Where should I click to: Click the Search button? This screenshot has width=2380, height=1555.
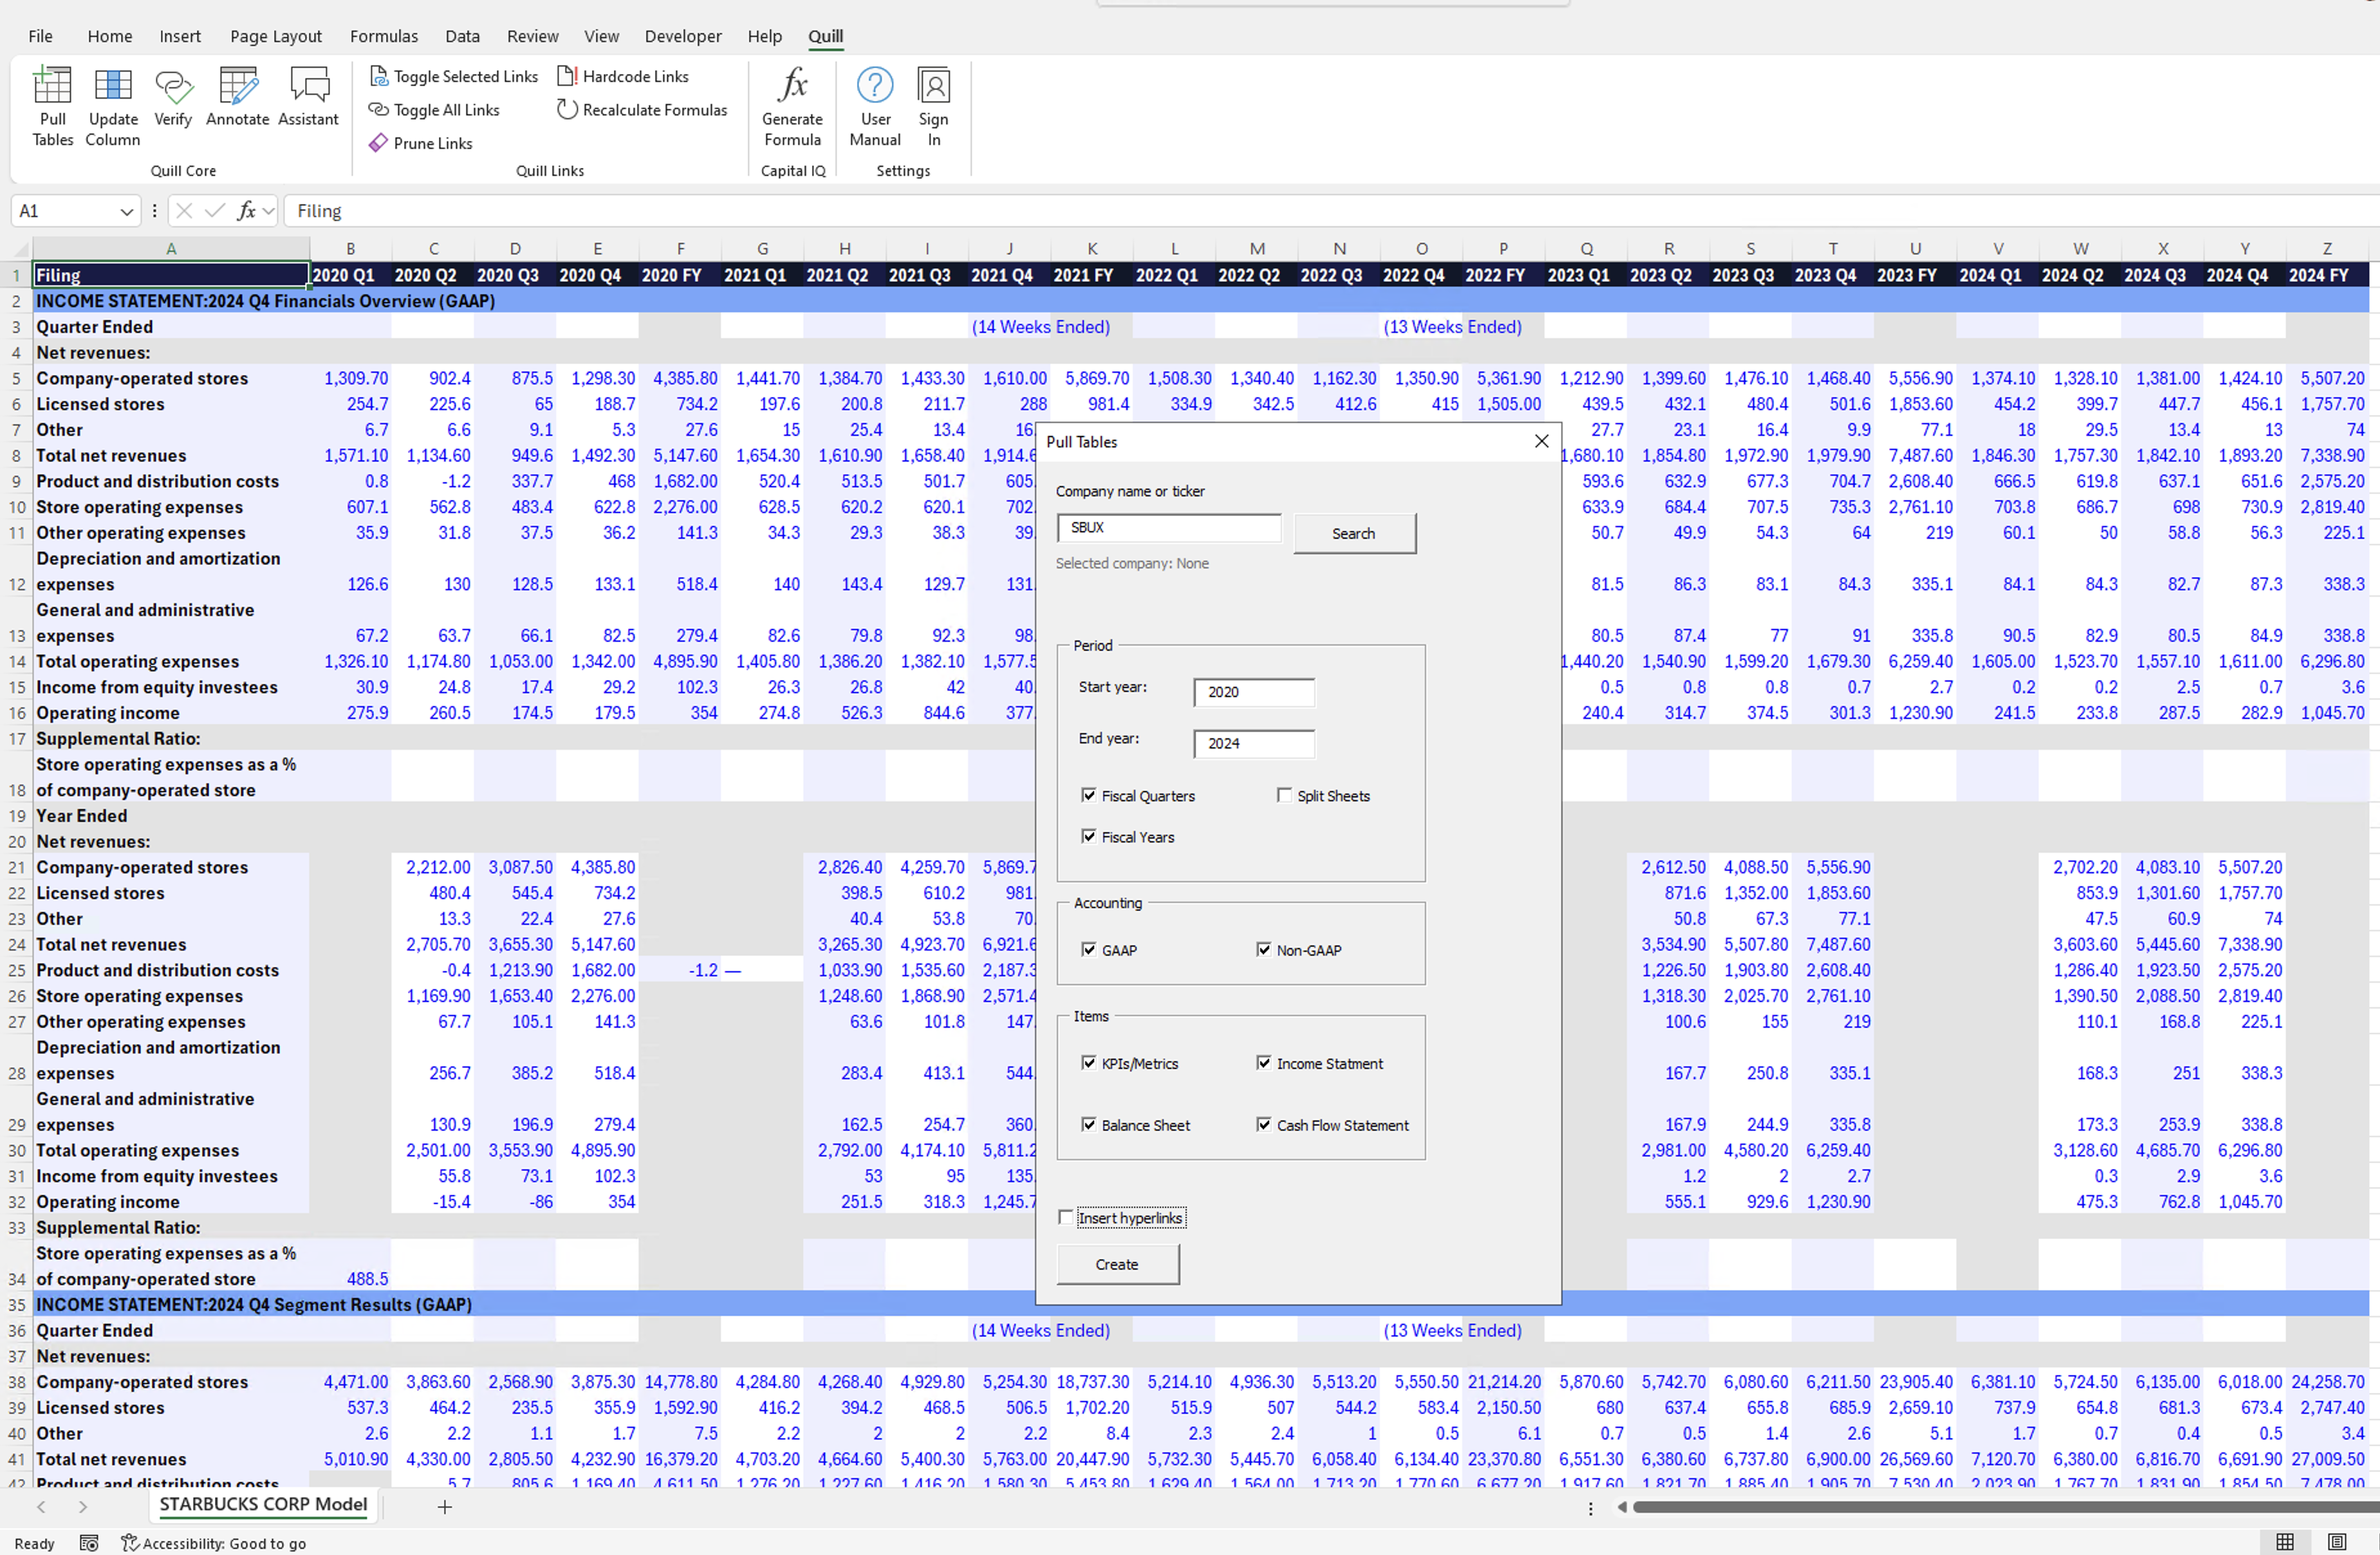(x=1354, y=533)
